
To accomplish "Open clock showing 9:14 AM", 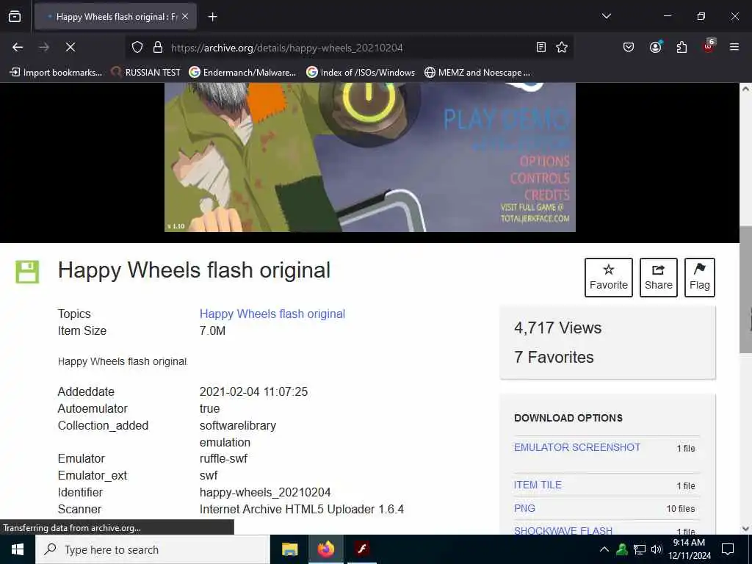I will [689, 549].
